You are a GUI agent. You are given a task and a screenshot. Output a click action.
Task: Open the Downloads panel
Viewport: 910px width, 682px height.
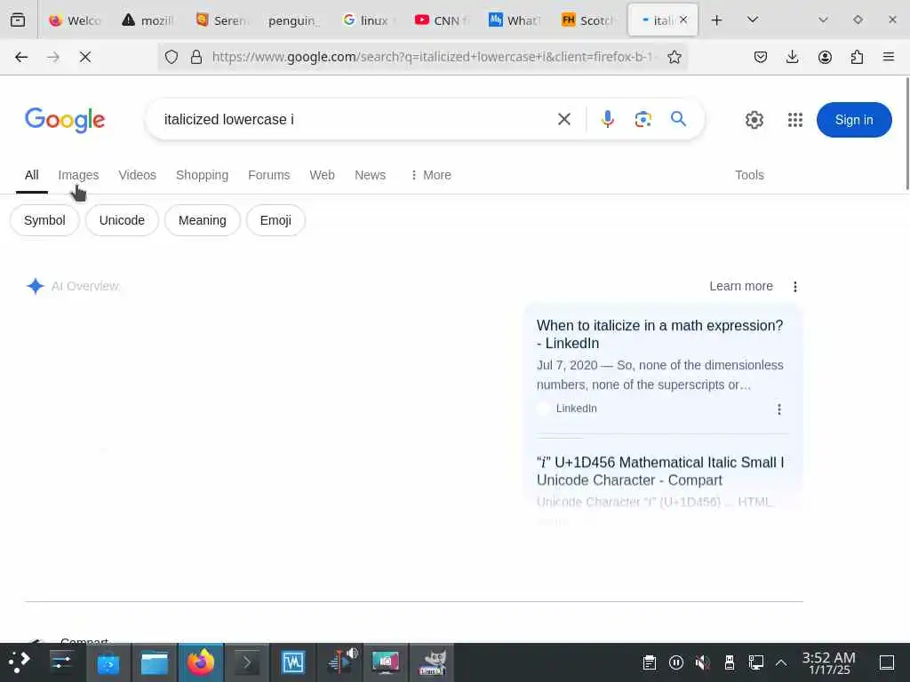(x=792, y=57)
